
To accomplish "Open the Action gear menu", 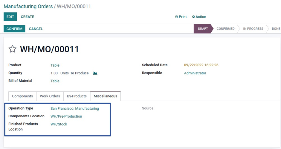I will tap(199, 17).
